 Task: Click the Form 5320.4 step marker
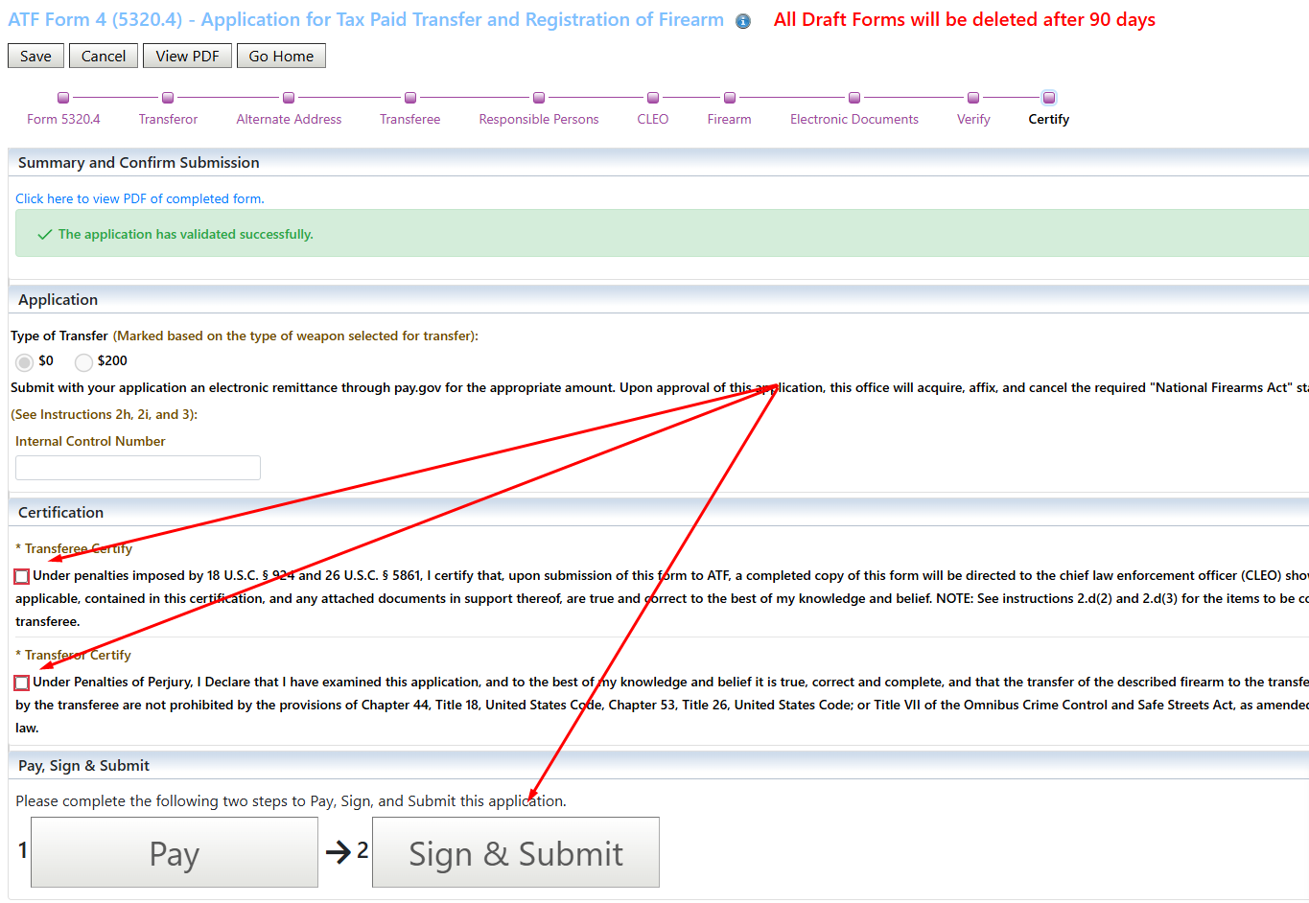(x=63, y=98)
